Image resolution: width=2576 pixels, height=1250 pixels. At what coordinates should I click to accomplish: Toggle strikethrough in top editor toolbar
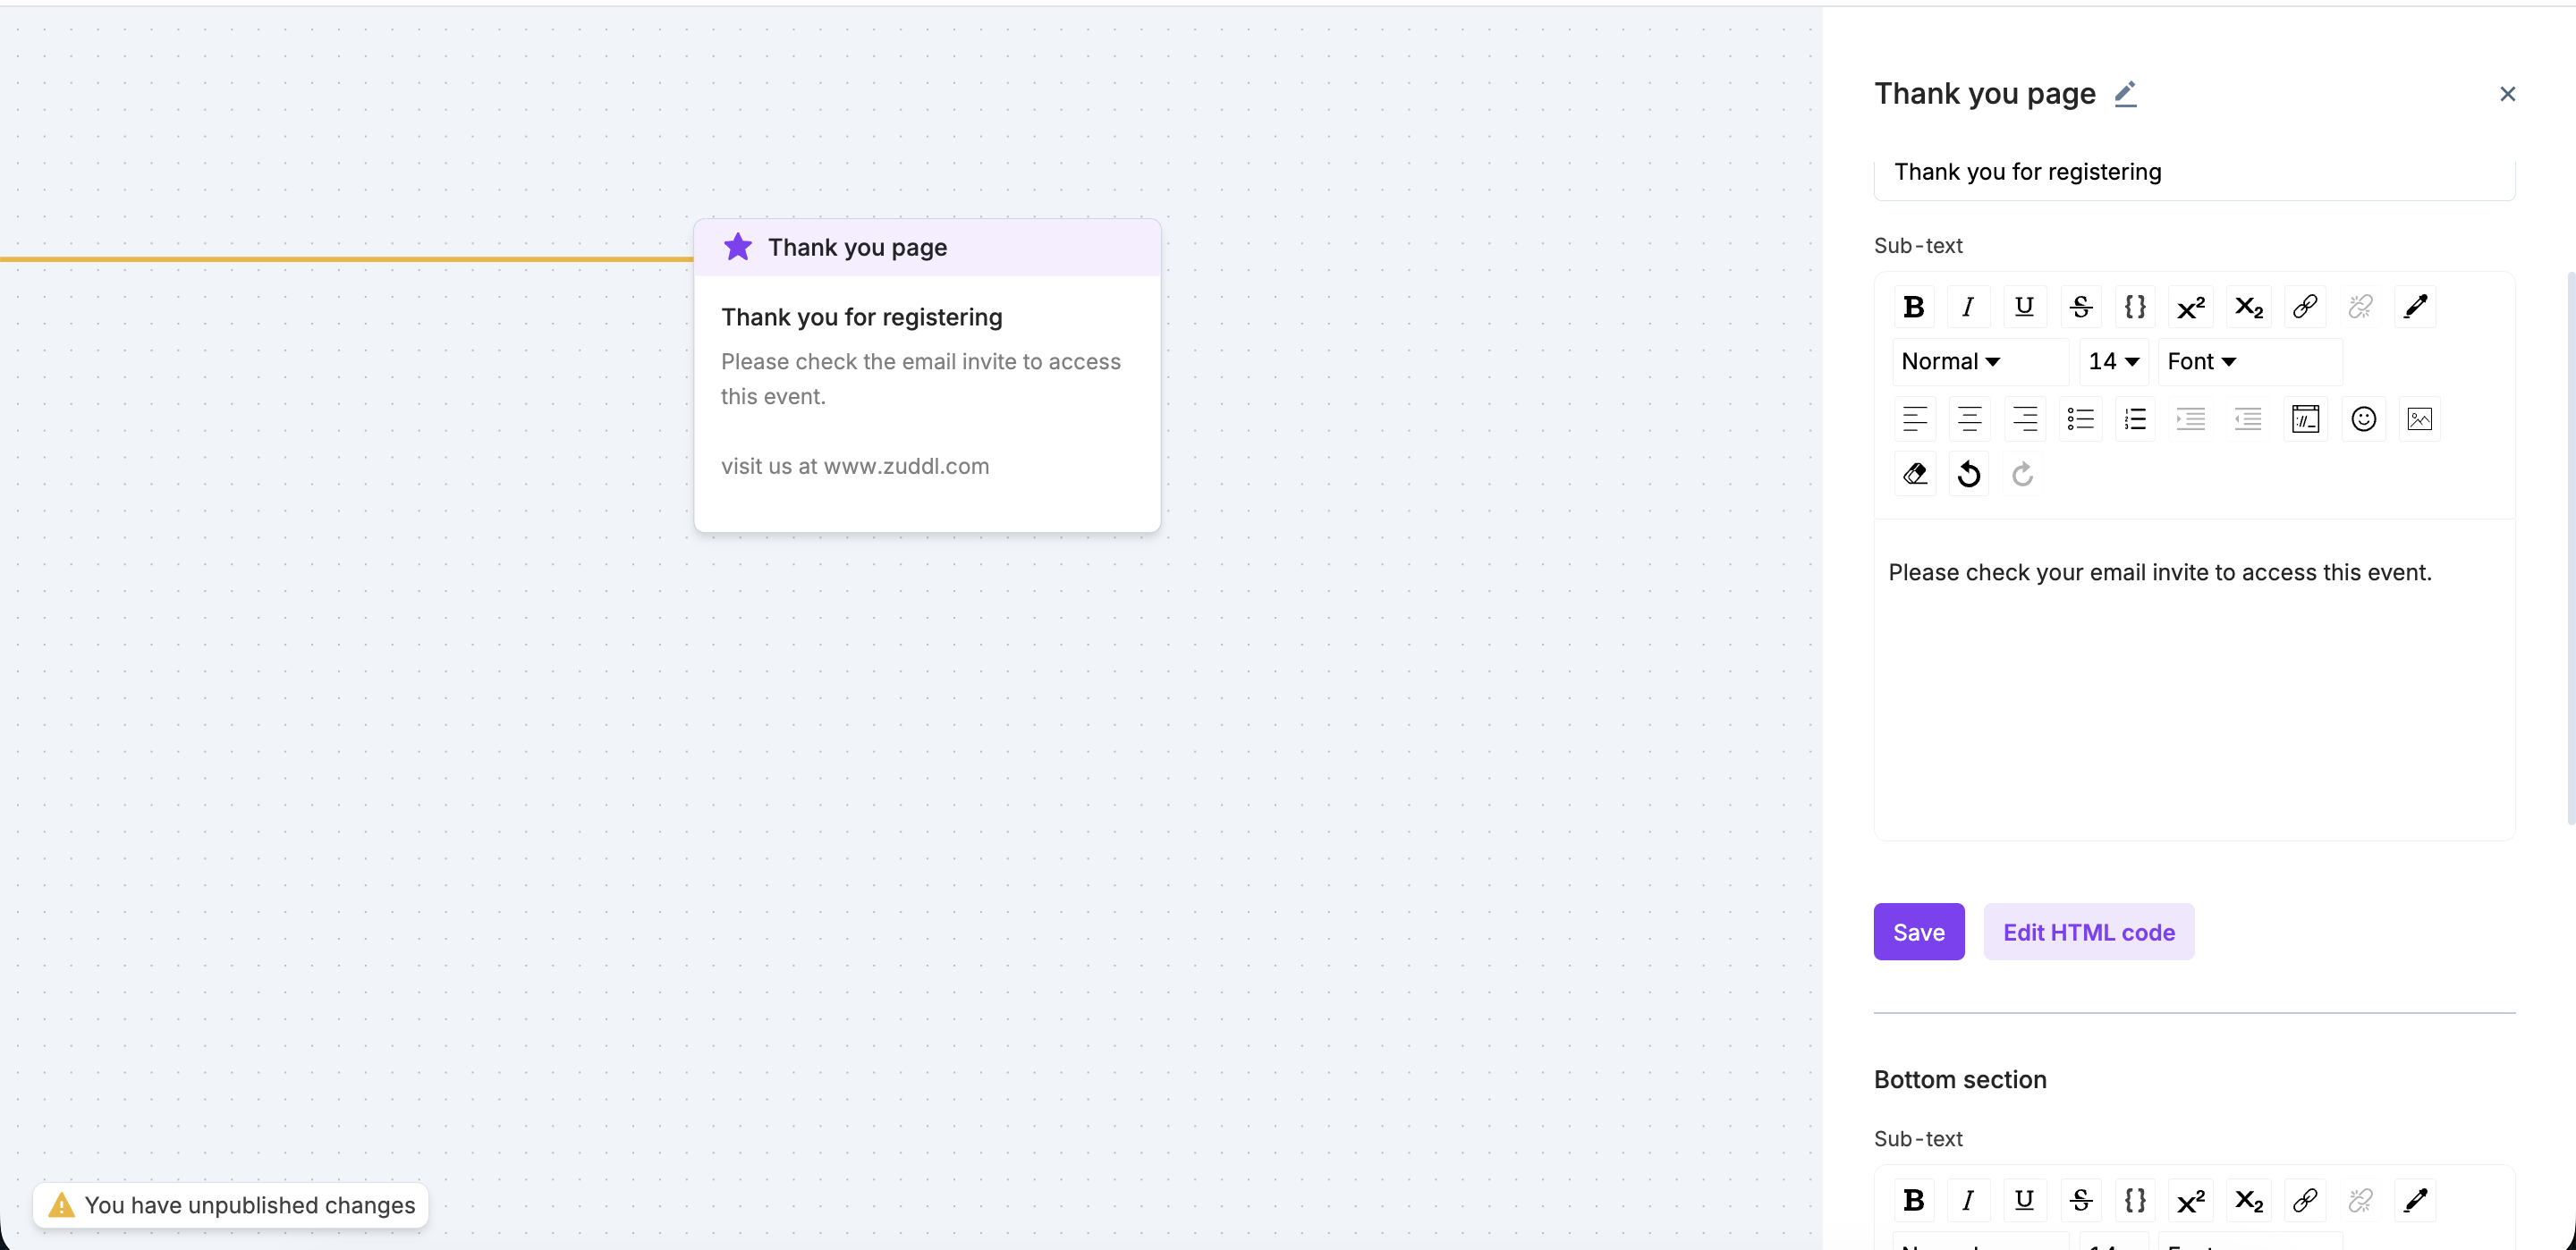2080,307
